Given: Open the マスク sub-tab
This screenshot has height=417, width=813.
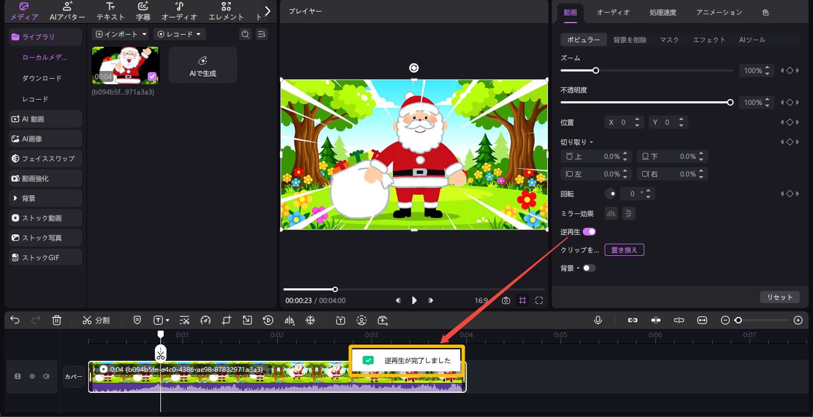Looking at the screenshot, I should coord(669,40).
